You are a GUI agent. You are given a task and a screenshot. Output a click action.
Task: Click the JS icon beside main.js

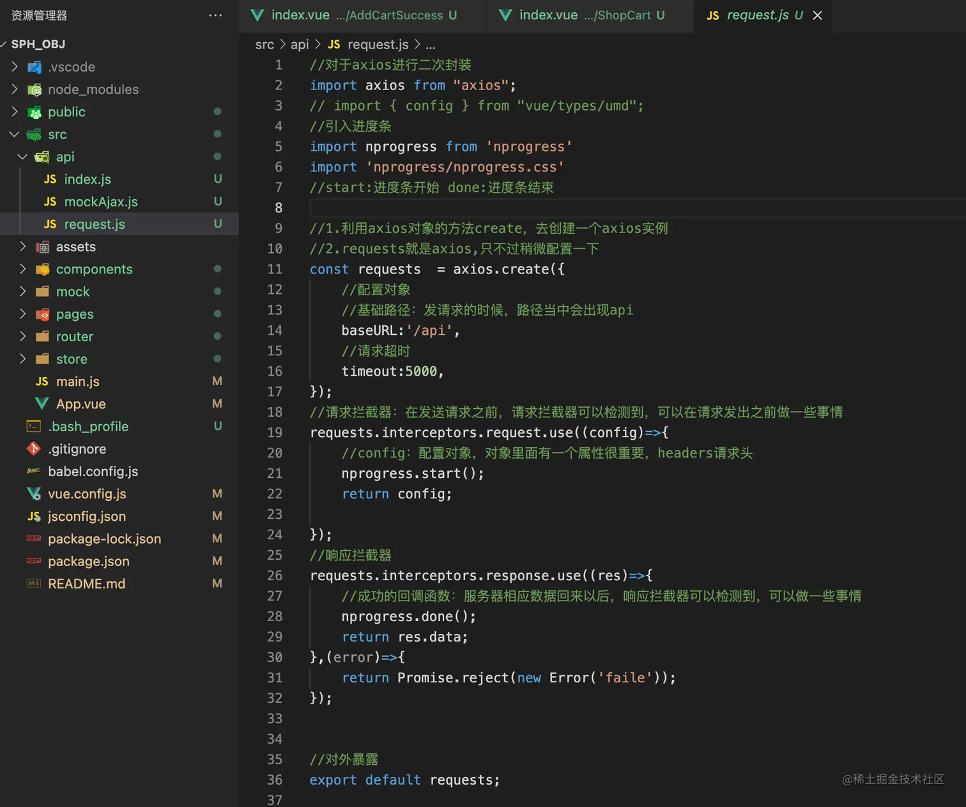(42, 381)
